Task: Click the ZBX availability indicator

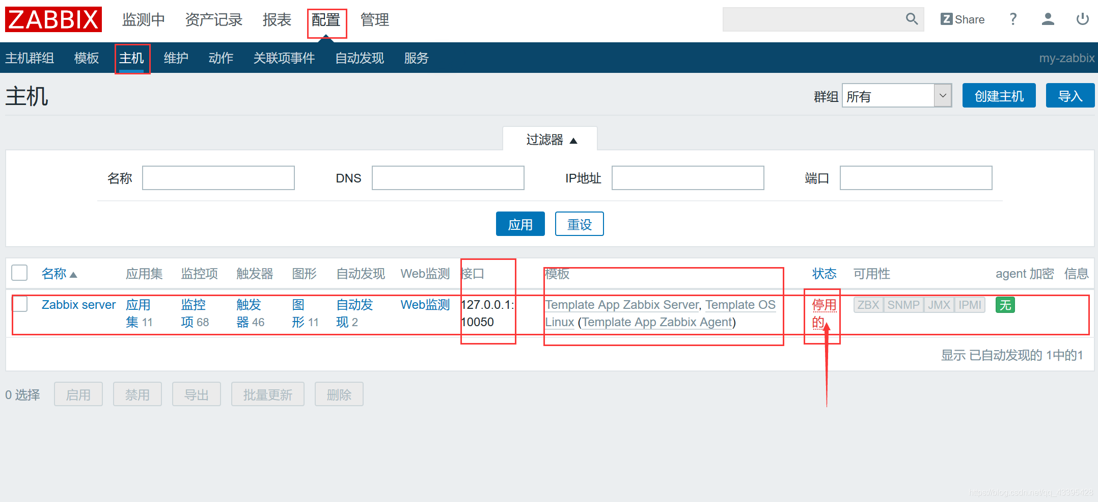Action: tap(868, 305)
